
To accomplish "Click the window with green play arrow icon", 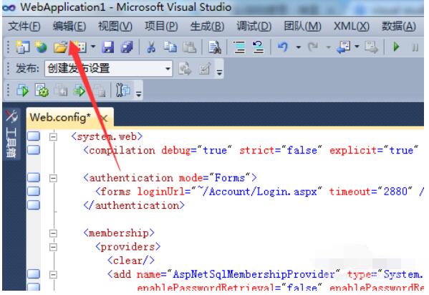I will (23, 90).
